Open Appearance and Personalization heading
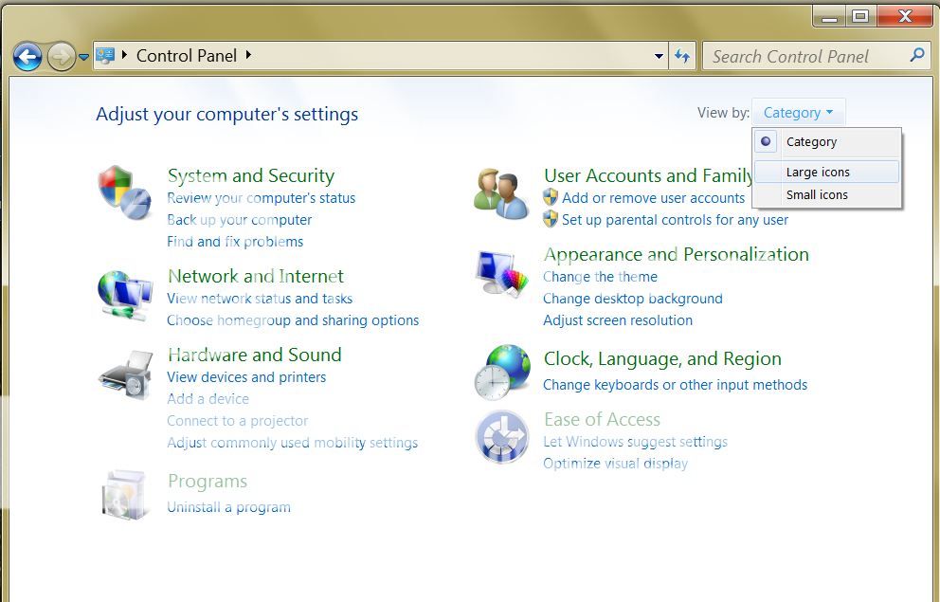Image resolution: width=940 pixels, height=602 pixels. pos(676,255)
